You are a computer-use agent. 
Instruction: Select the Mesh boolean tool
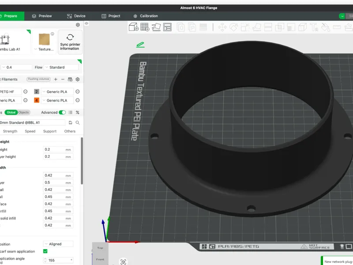click(x=279, y=27)
